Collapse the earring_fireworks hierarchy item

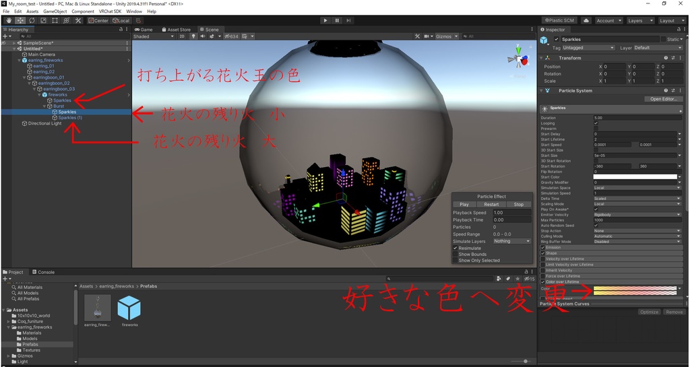(x=19, y=60)
